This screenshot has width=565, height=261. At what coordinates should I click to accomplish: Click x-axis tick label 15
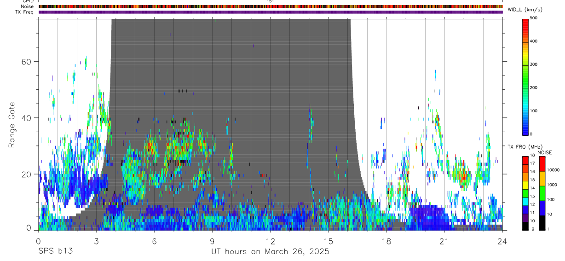pyautogui.click(x=329, y=241)
